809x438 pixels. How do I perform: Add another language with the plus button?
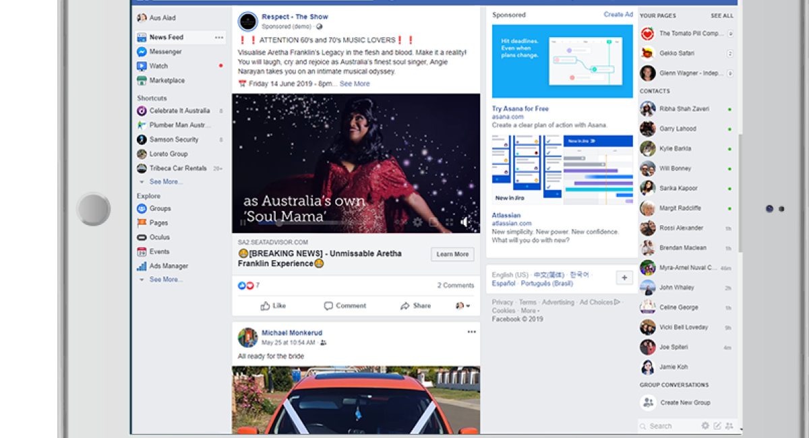624,278
